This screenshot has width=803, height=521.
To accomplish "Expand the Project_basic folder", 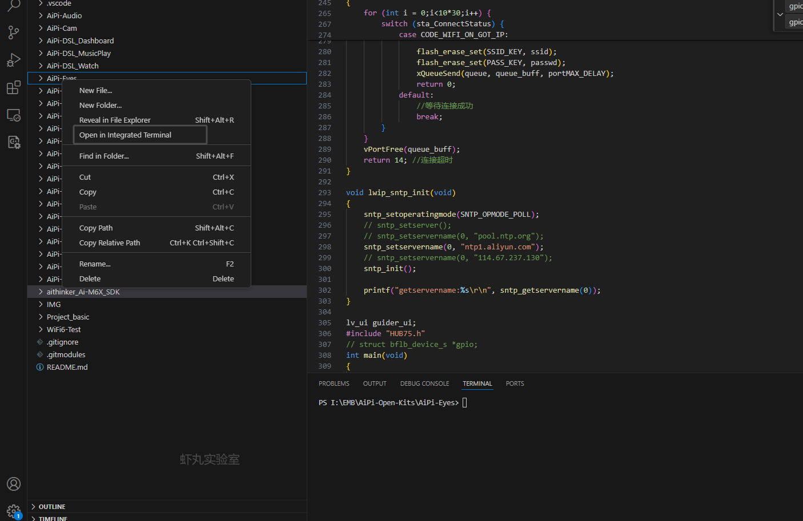I will click(x=41, y=317).
